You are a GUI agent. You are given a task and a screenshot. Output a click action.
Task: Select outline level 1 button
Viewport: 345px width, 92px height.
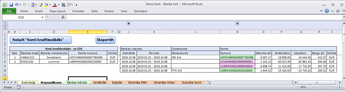[x=4, y=23]
